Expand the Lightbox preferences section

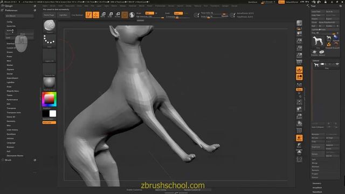[x=11, y=82]
